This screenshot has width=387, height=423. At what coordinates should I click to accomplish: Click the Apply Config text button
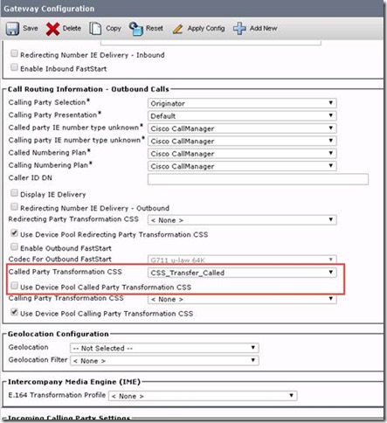click(x=206, y=29)
